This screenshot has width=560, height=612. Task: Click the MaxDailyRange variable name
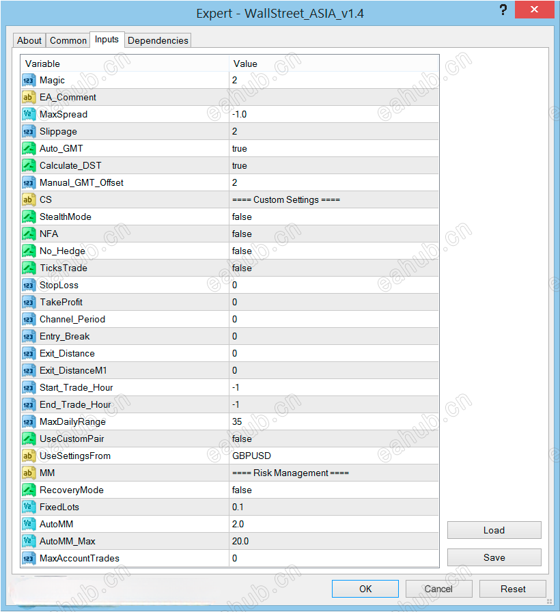[x=72, y=422]
